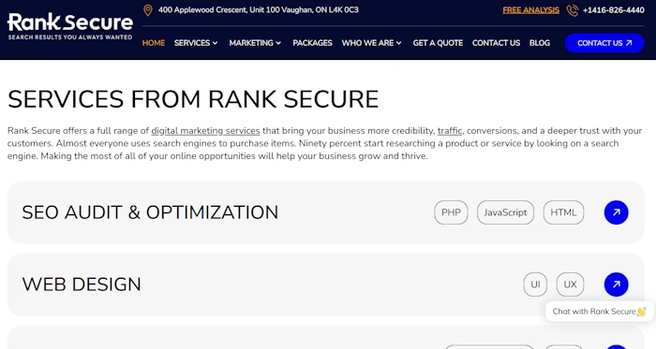
Task: Expand the Services dropdown menu
Action: click(196, 43)
